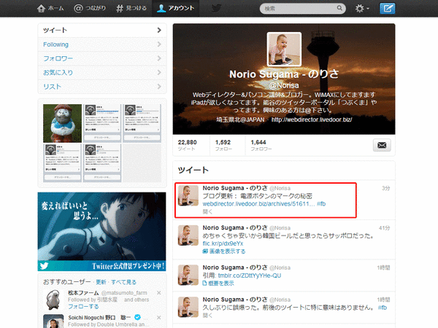This screenshot has height=328, width=438.
Task: Click すべて見る in suggested users
Action: [123, 282]
